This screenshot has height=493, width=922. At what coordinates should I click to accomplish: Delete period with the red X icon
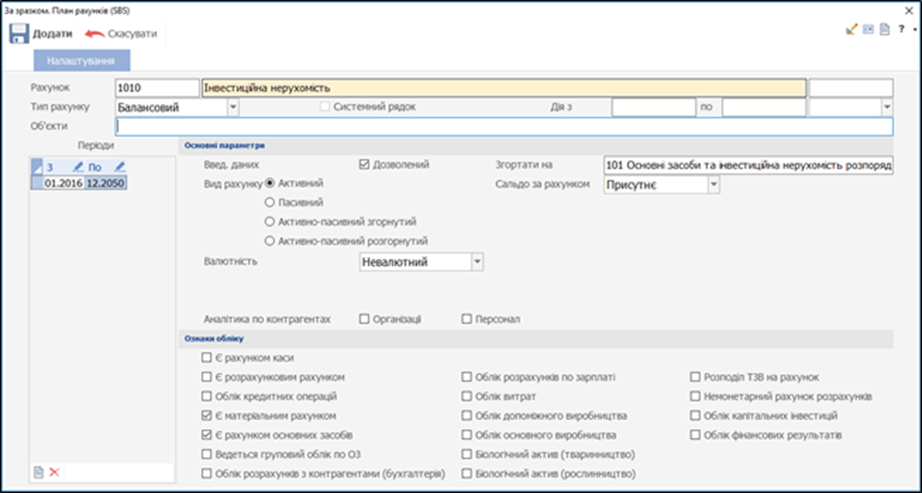click(54, 472)
